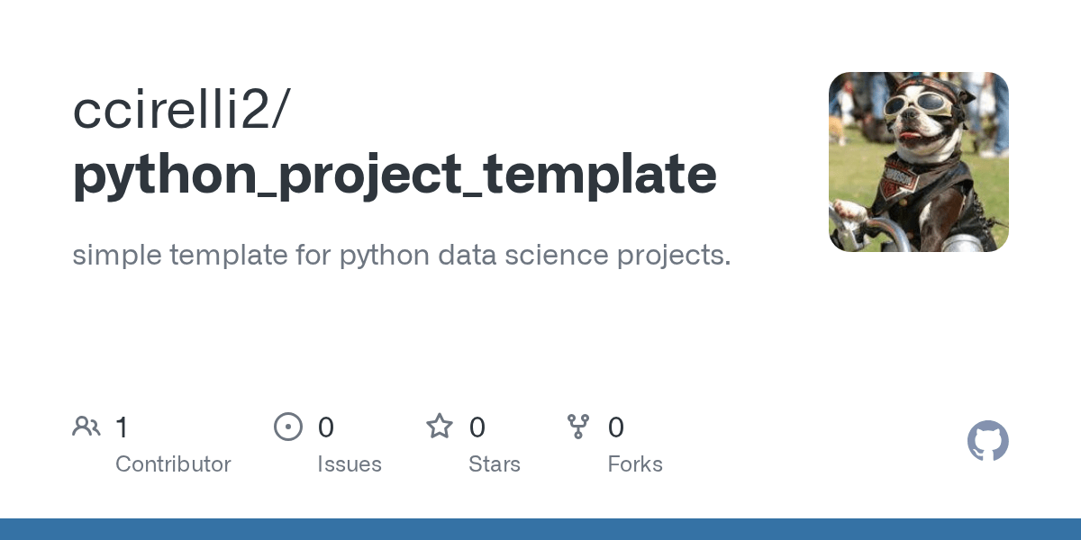Click the Issues circle-dot icon
1081x540 pixels.
click(x=288, y=427)
